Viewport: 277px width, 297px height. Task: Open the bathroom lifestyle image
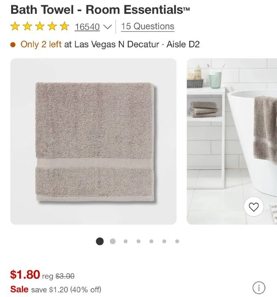tap(232, 141)
